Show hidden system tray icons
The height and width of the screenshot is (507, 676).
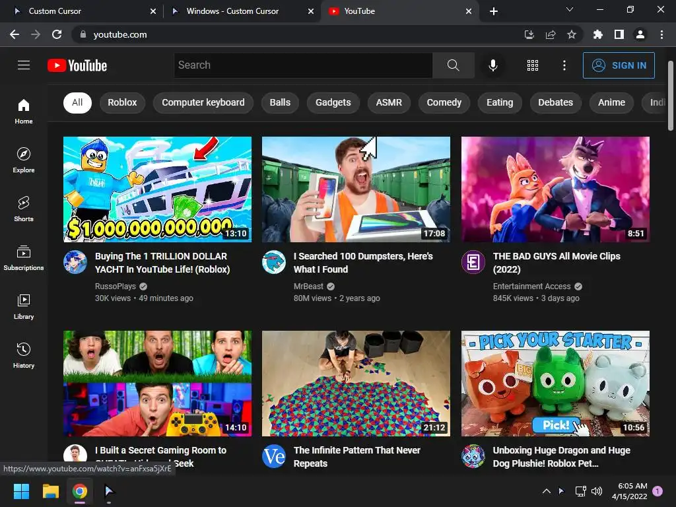click(546, 491)
